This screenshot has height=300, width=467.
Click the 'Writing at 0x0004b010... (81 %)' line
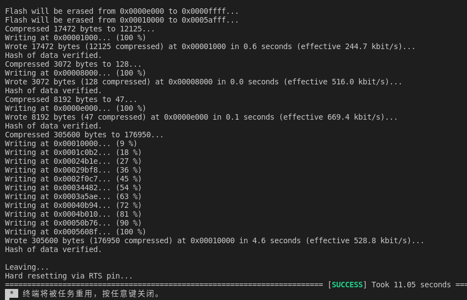73,214
